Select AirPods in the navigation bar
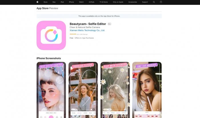The height and width of the screenshot is (118, 200). (x=91, y=2)
